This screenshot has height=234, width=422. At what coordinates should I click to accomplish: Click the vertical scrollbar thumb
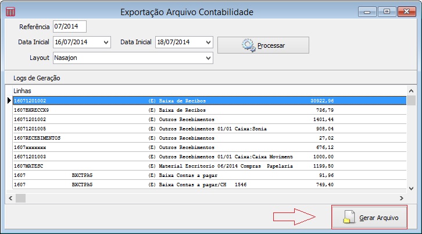point(411,100)
